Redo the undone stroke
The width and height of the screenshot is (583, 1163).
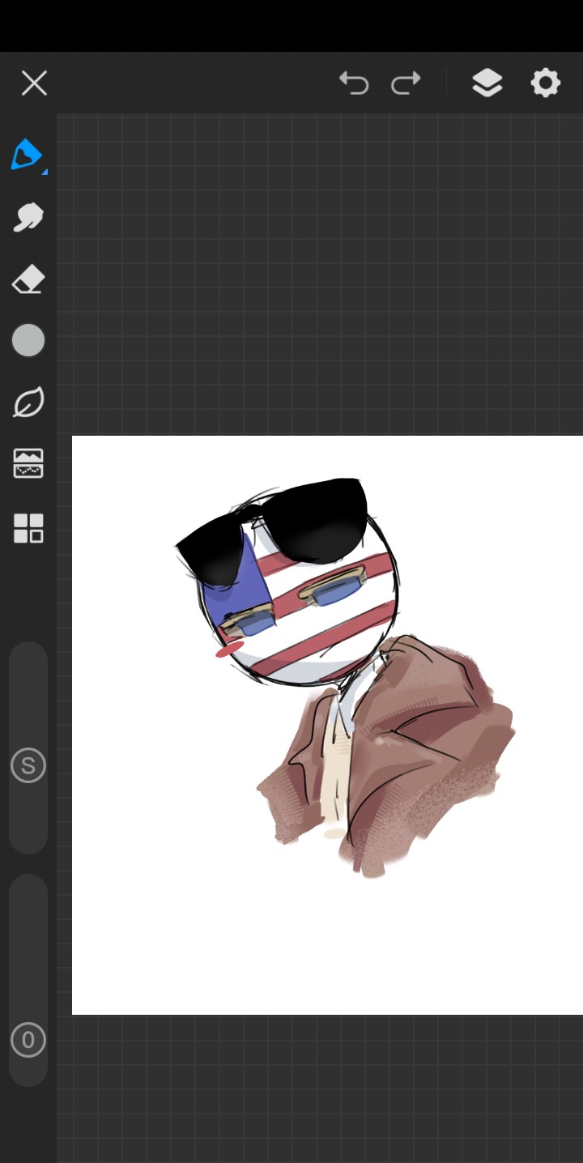click(x=406, y=83)
